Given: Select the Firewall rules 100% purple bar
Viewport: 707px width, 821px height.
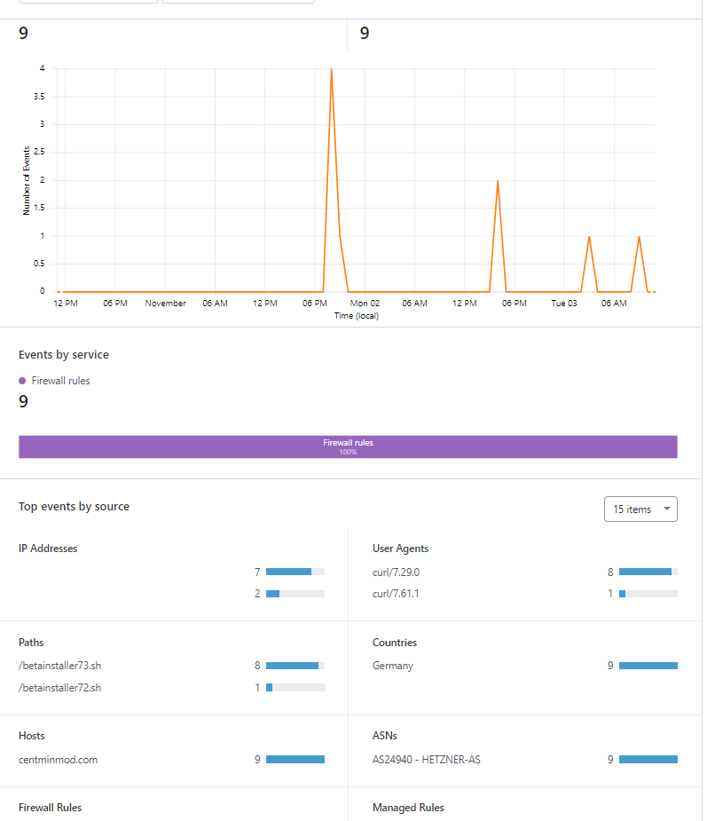Looking at the screenshot, I should [348, 446].
